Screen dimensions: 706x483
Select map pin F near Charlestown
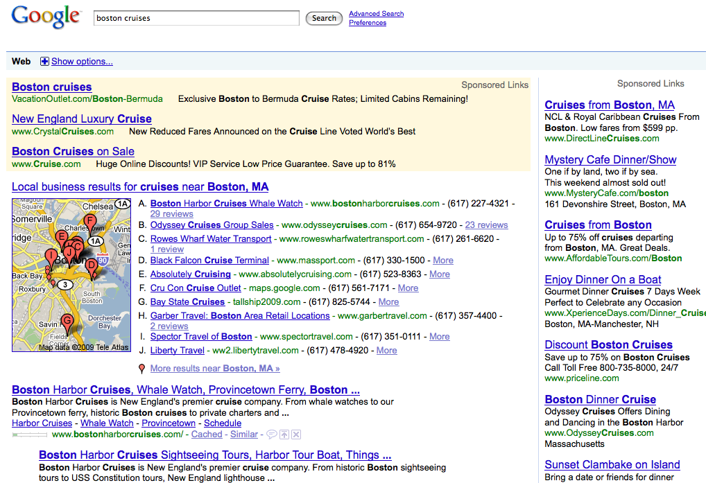tap(89, 223)
